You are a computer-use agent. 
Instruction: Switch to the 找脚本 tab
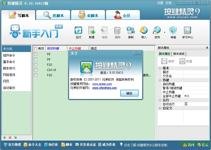[53, 15]
